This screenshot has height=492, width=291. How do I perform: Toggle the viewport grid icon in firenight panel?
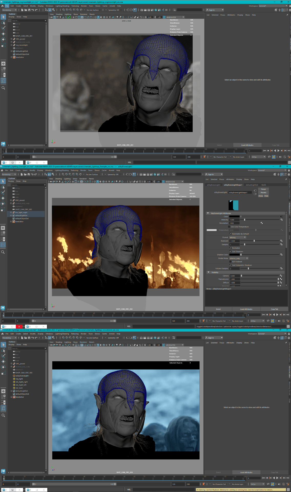[x=74, y=182]
